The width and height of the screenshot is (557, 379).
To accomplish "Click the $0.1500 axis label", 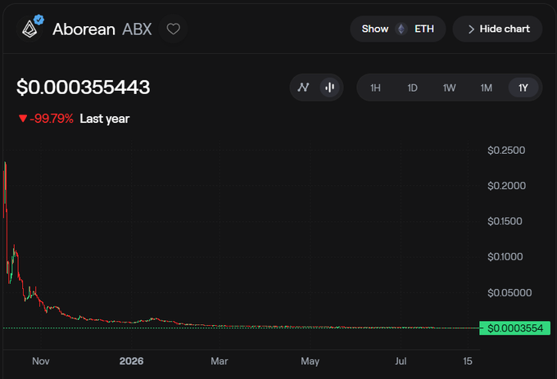I will pos(505,222).
